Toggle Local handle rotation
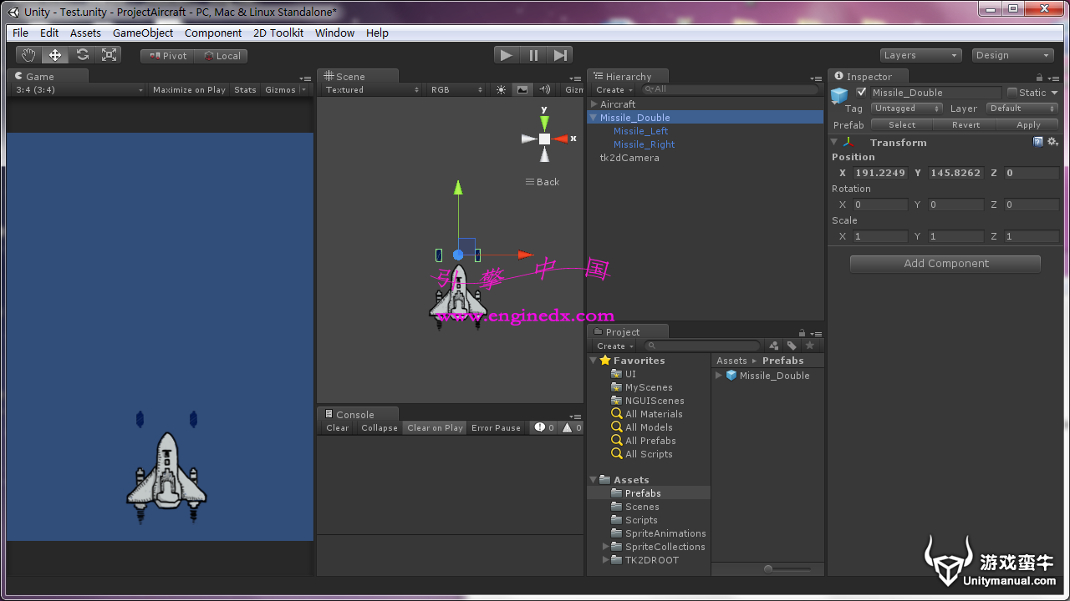Screen dimensions: 1070x601 222,56
